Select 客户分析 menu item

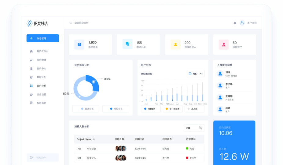click(42, 86)
